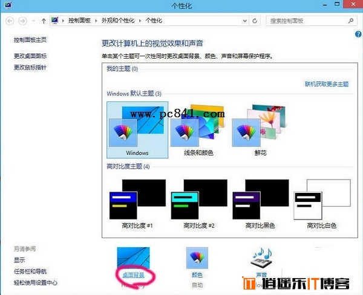This screenshot has height=295, width=363.
Task: Click the address bar computer icon
Action: point(54,21)
